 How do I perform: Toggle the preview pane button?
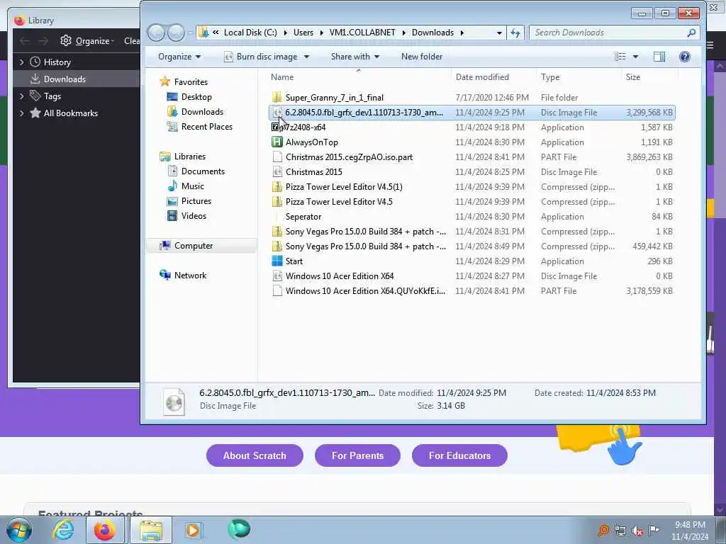659,57
